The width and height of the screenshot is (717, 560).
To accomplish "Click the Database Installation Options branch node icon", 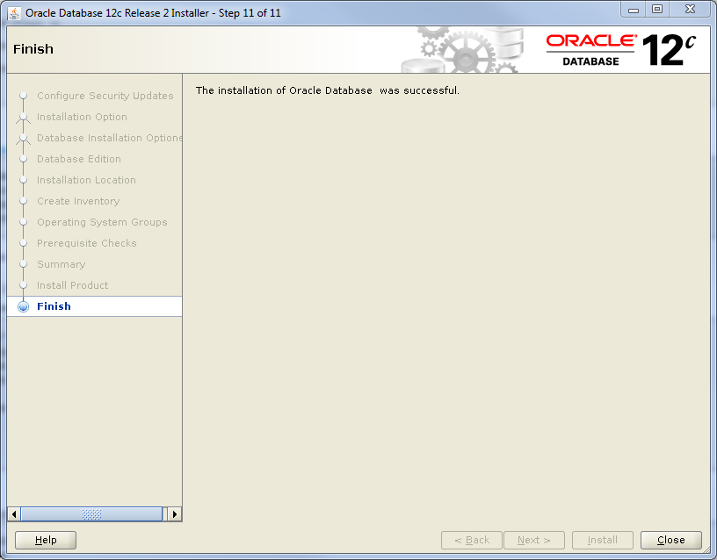I will click(x=24, y=139).
